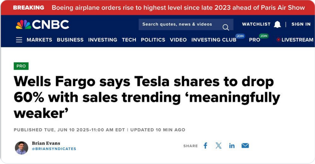Viewport: 315px width, 164px height.
Task: Share article on Facebook
Action: pos(205,145)
